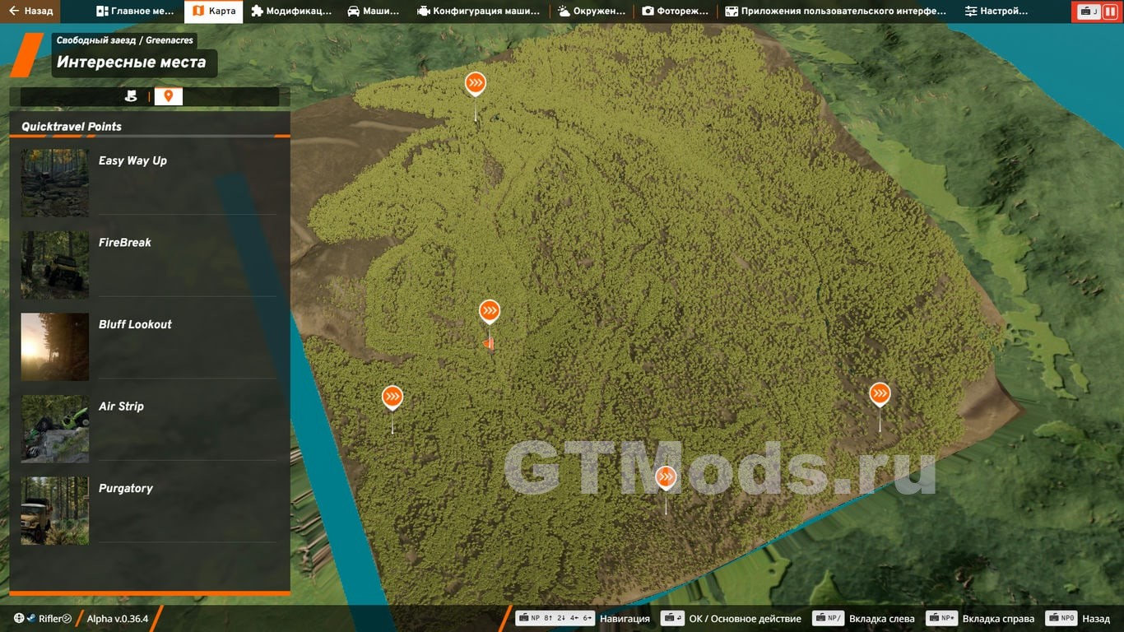Click the red pause button
The width and height of the screenshot is (1124, 632).
click(x=1109, y=12)
